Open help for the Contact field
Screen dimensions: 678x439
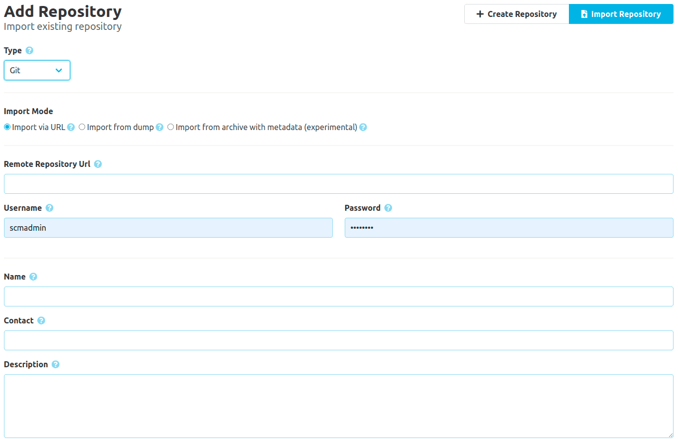[41, 320]
